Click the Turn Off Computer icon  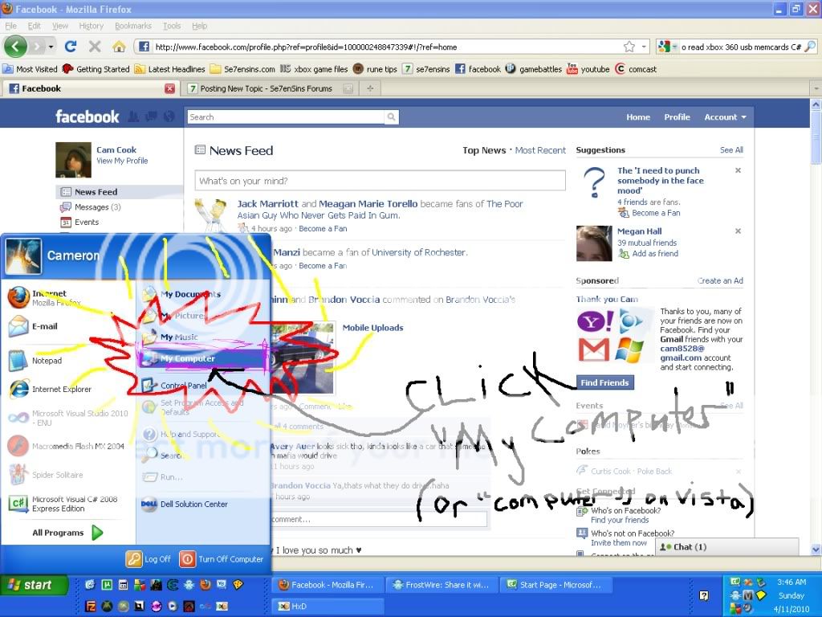[187, 559]
